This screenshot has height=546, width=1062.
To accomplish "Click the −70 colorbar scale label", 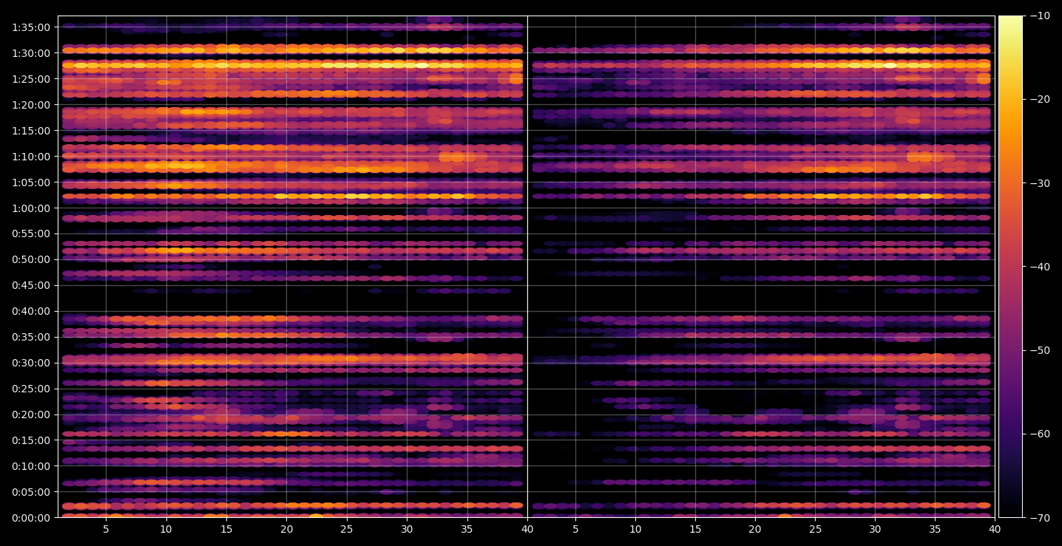I will pyautogui.click(x=1039, y=518).
